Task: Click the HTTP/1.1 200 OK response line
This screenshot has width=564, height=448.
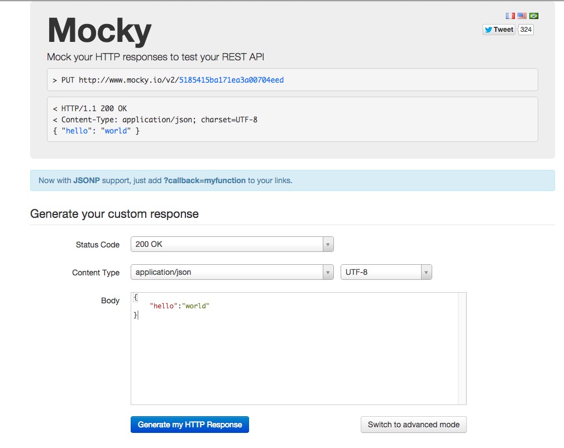Action: tap(90, 108)
